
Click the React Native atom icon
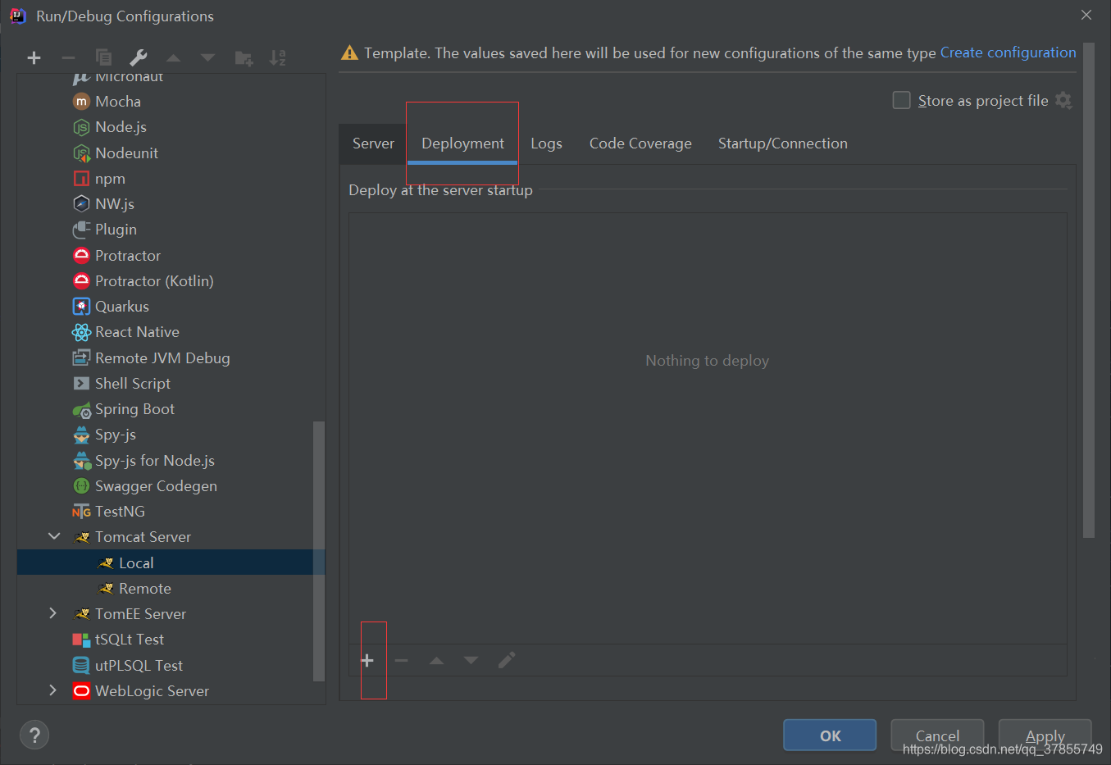coord(81,332)
